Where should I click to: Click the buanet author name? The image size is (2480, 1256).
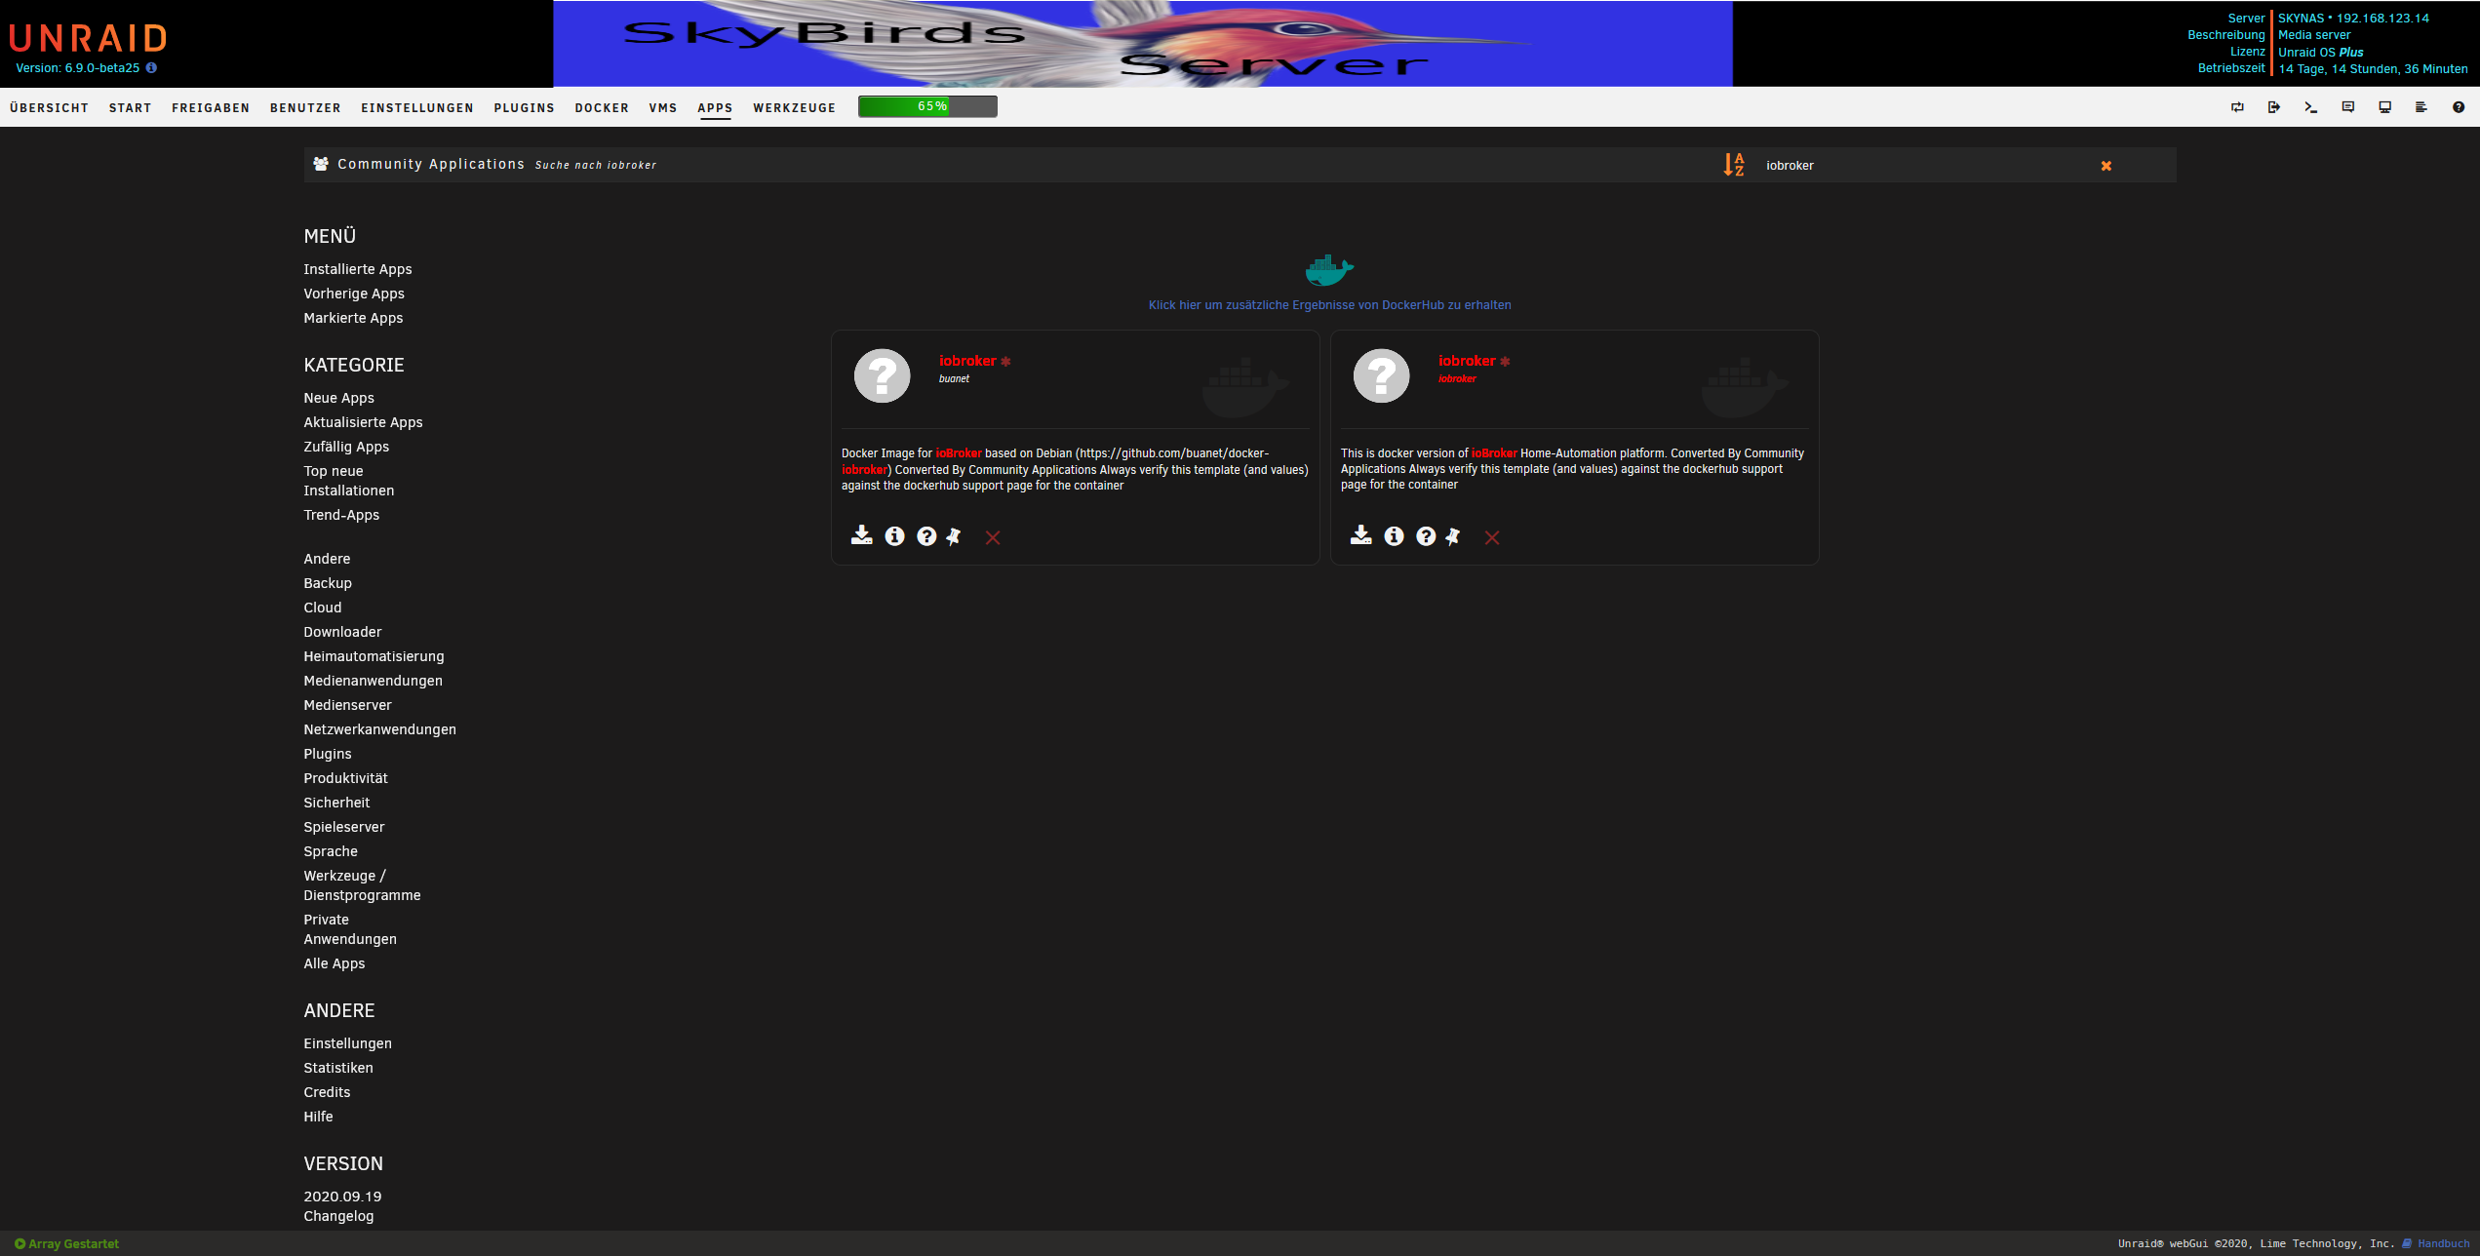tap(954, 378)
